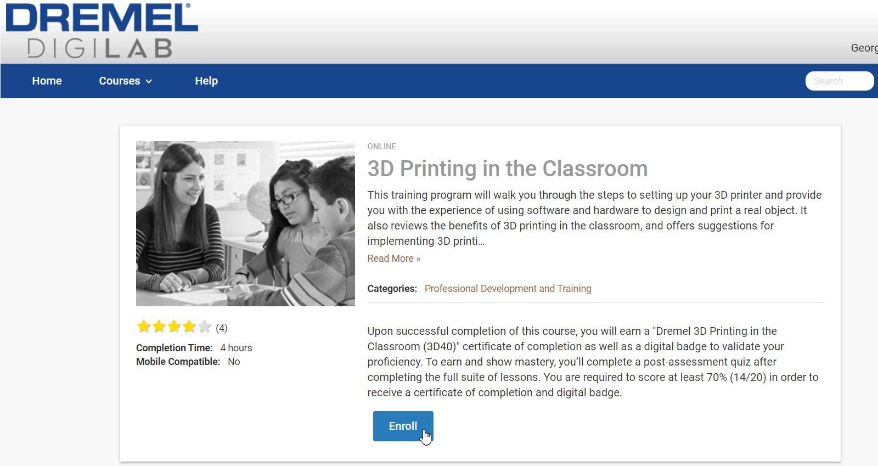878x466 pixels.
Task: Select the third rating star
Action: click(x=175, y=327)
